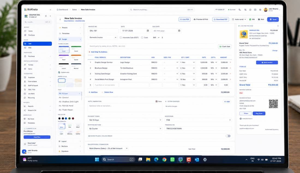Collapse the sidebar using the BizKhata chevron

click(50, 10)
